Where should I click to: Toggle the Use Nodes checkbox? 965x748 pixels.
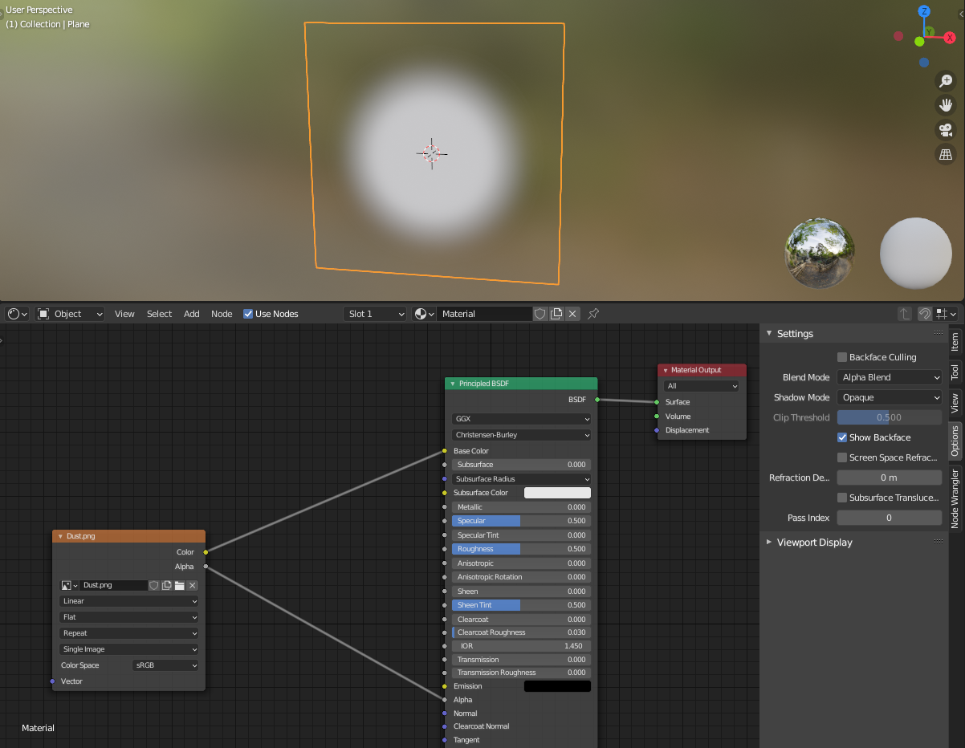pos(248,314)
